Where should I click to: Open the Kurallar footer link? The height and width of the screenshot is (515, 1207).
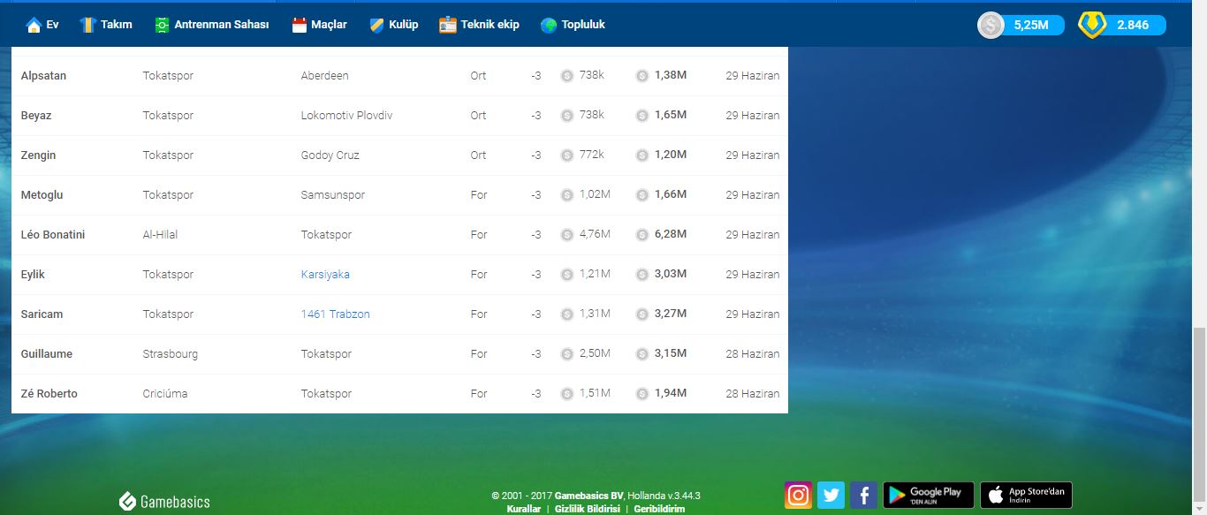click(524, 509)
